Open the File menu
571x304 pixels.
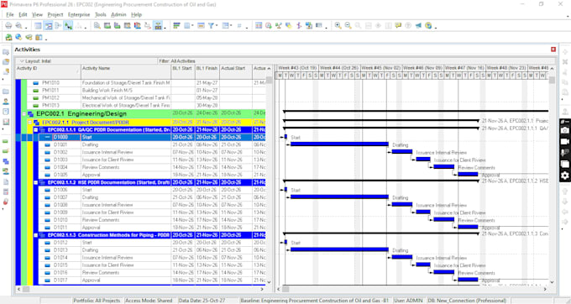[10, 15]
